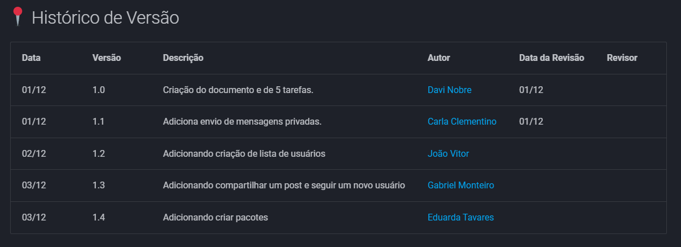Viewport: 681px width, 247px height.
Task: Click description about mensagens privadas
Action: [x=242, y=121]
